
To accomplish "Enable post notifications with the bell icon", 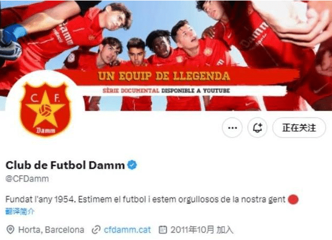I will [257, 128].
